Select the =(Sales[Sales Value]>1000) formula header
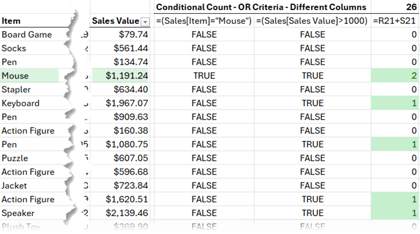Image resolution: width=420 pixels, height=234 pixels. 312,20
